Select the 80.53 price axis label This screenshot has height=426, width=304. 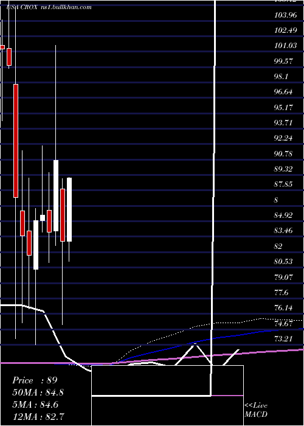(x=284, y=262)
